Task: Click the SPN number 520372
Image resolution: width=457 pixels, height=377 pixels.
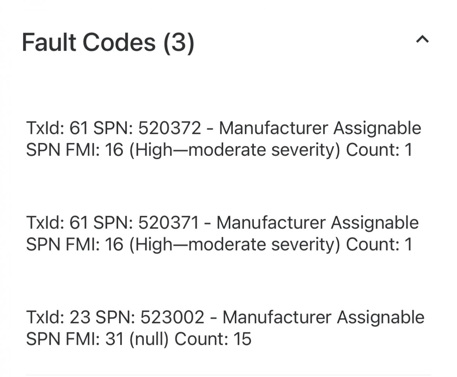Action: coord(170,128)
